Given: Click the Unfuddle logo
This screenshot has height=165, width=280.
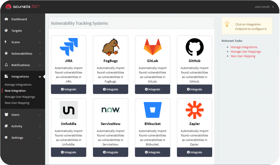Looking at the screenshot, I should pos(69,110).
